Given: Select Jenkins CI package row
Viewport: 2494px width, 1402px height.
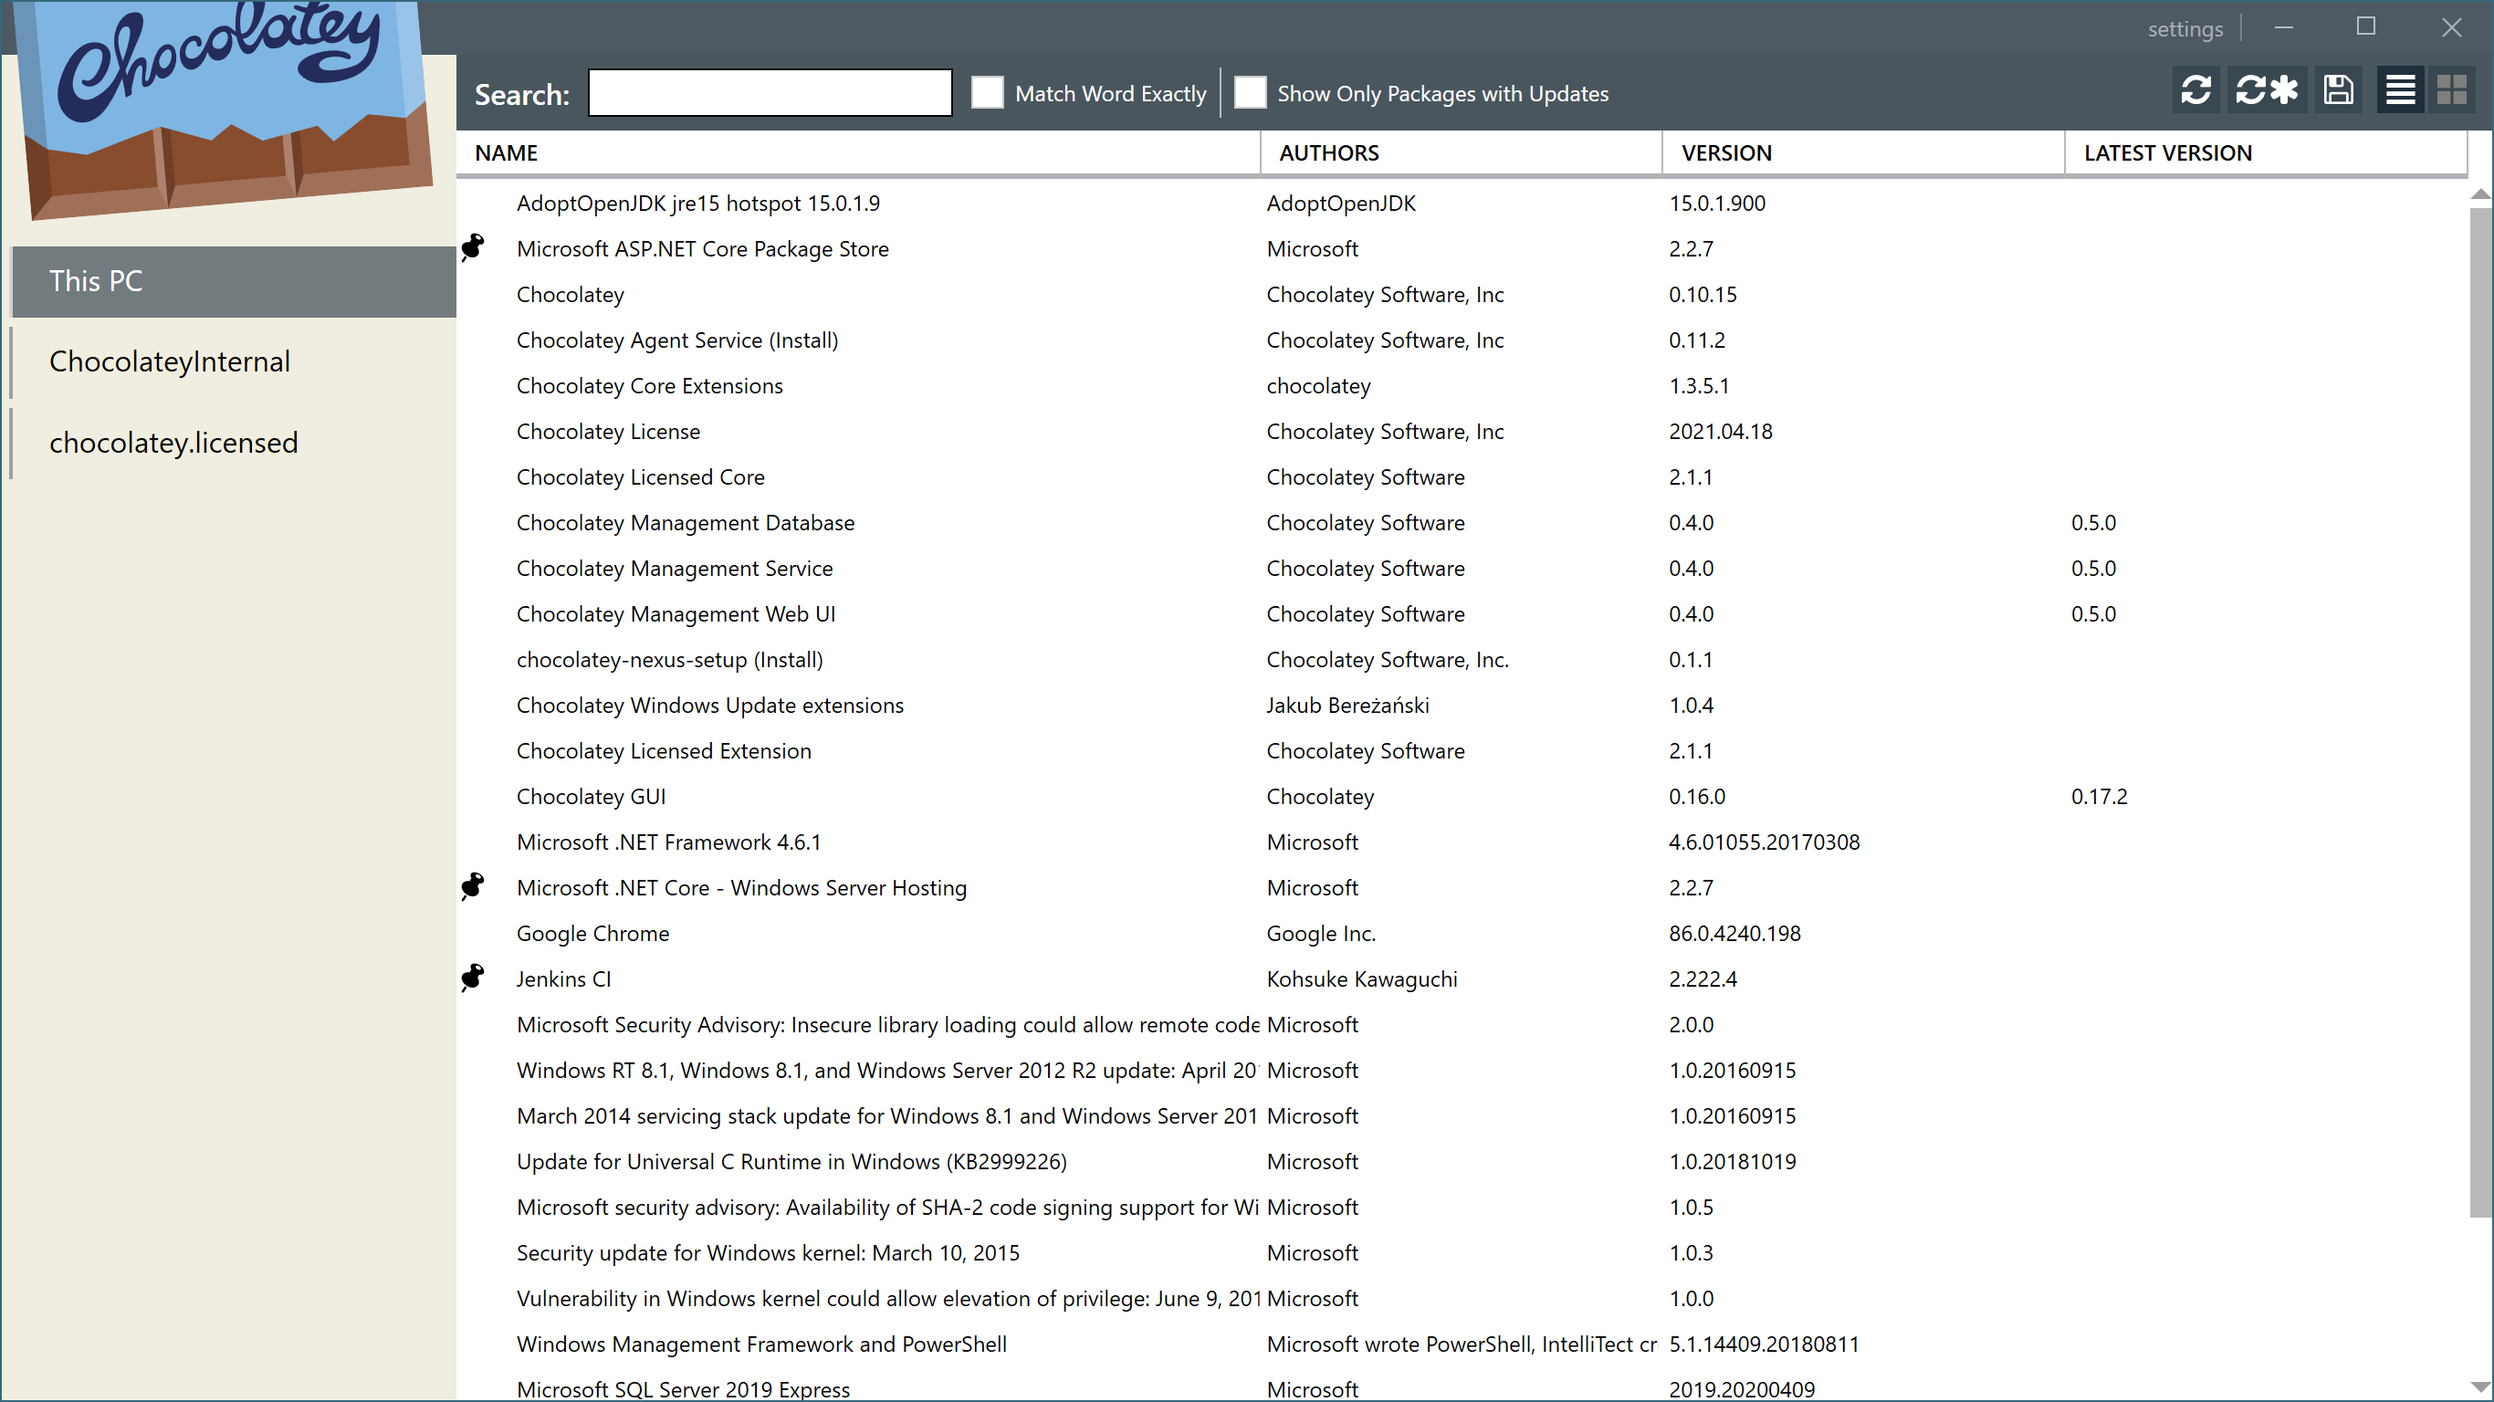Looking at the screenshot, I should (x=1462, y=978).
